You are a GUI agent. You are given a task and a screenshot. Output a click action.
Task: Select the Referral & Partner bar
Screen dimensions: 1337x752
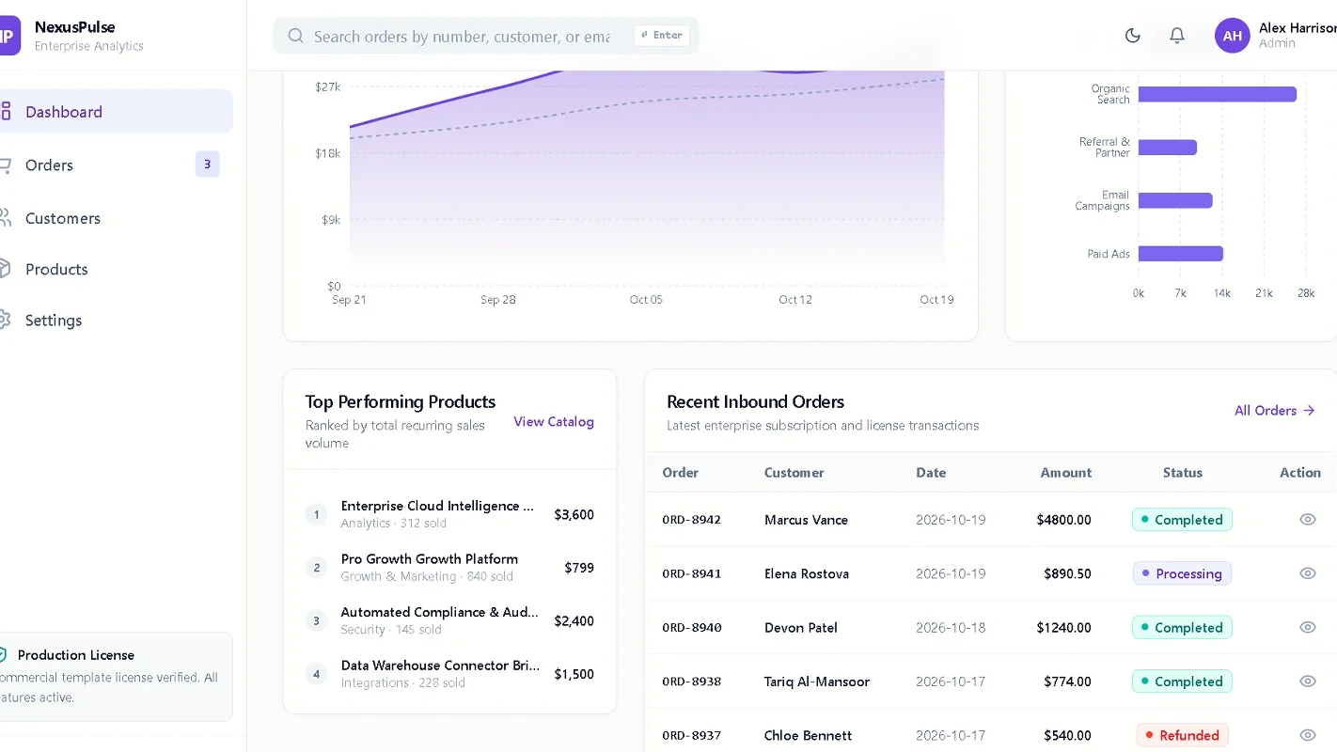click(1168, 148)
